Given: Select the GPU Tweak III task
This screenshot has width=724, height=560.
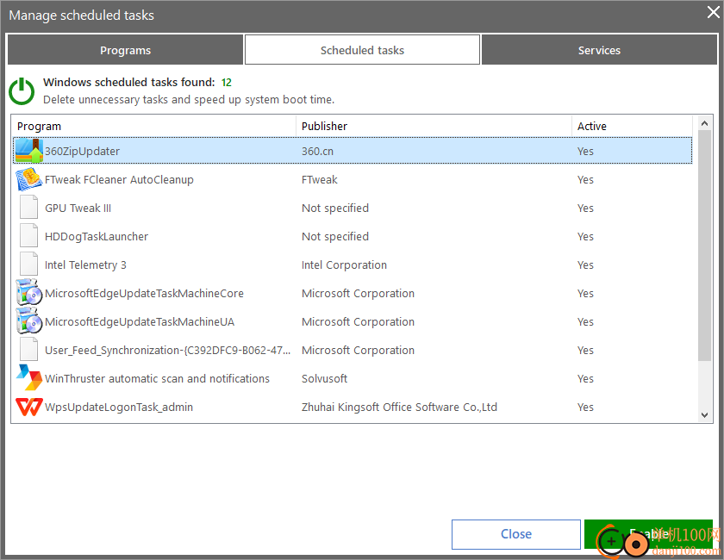Looking at the screenshot, I should (x=78, y=208).
